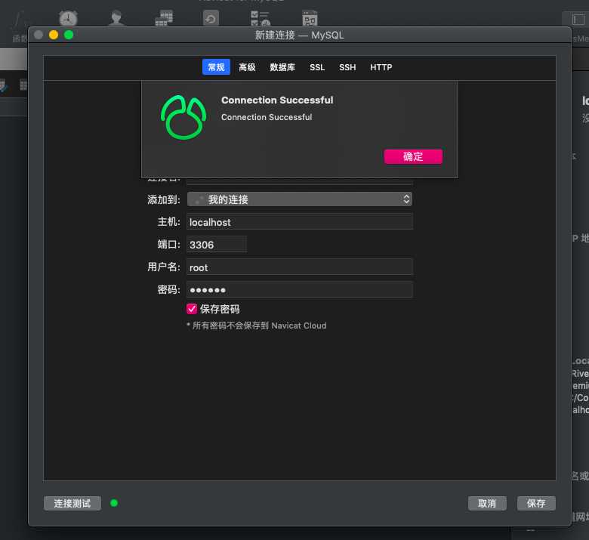The height and width of the screenshot is (540, 589).
Task: Click the green connection status indicator
Action: point(114,503)
